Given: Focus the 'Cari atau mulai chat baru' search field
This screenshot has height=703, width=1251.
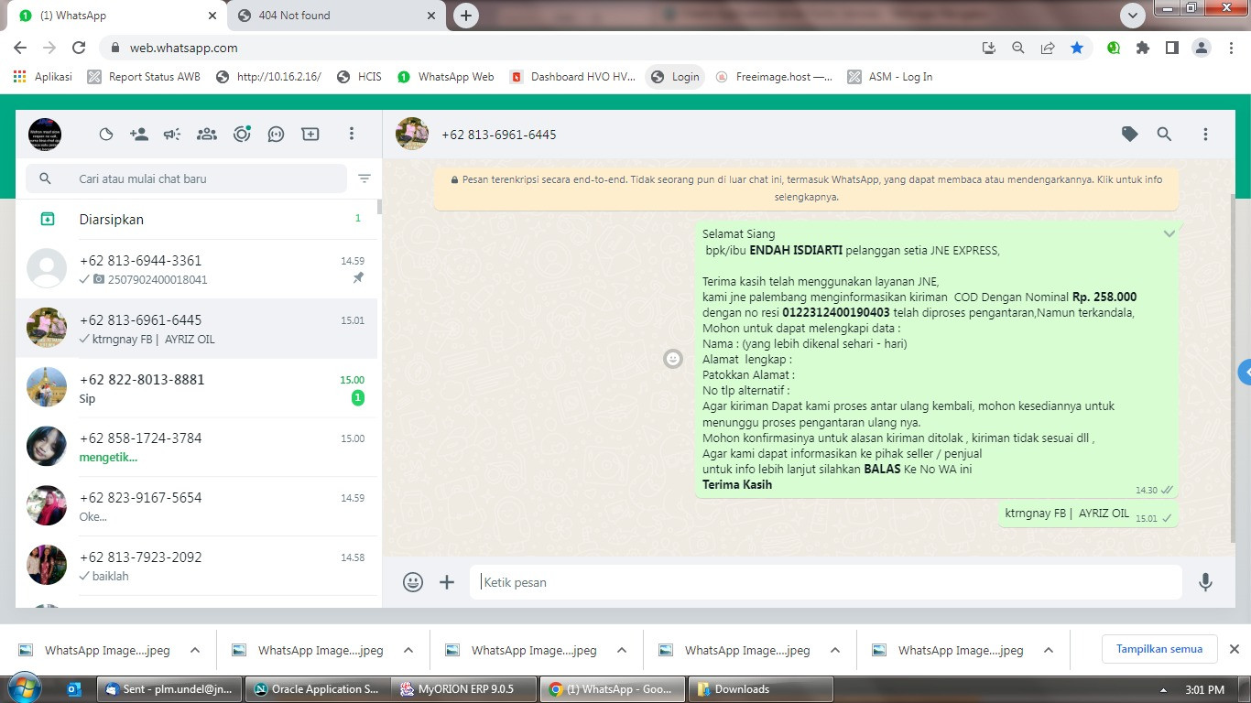Looking at the screenshot, I should [x=186, y=178].
